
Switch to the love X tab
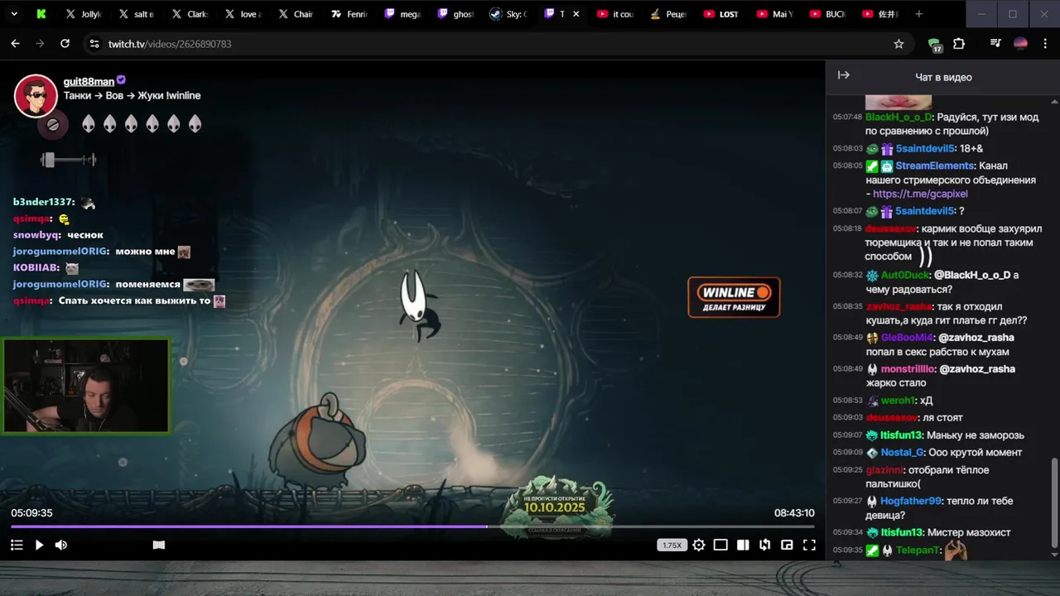coord(242,14)
